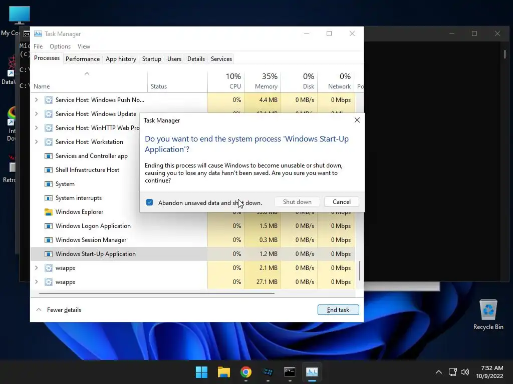The width and height of the screenshot is (513, 384).
Task: Click the End task button
Action: (x=338, y=310)
